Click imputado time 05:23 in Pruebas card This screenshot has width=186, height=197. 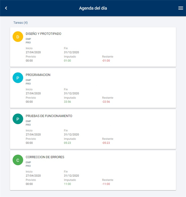pos(67,143)
